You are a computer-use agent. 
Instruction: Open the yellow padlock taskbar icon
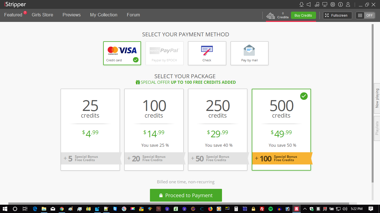(x=253, y=209)
